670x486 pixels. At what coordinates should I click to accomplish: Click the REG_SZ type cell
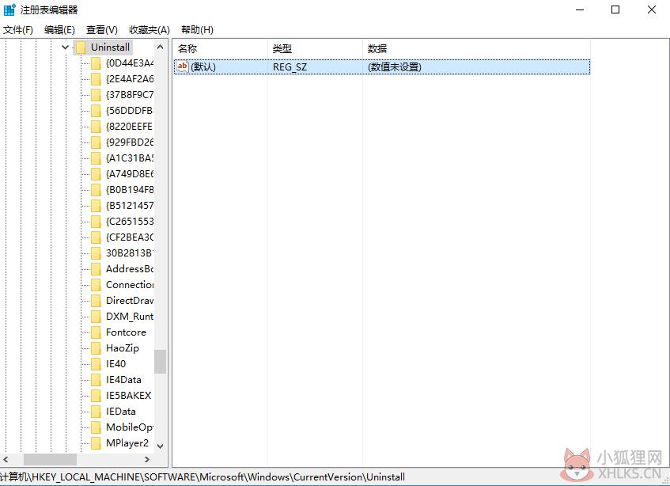pos(290,67)
